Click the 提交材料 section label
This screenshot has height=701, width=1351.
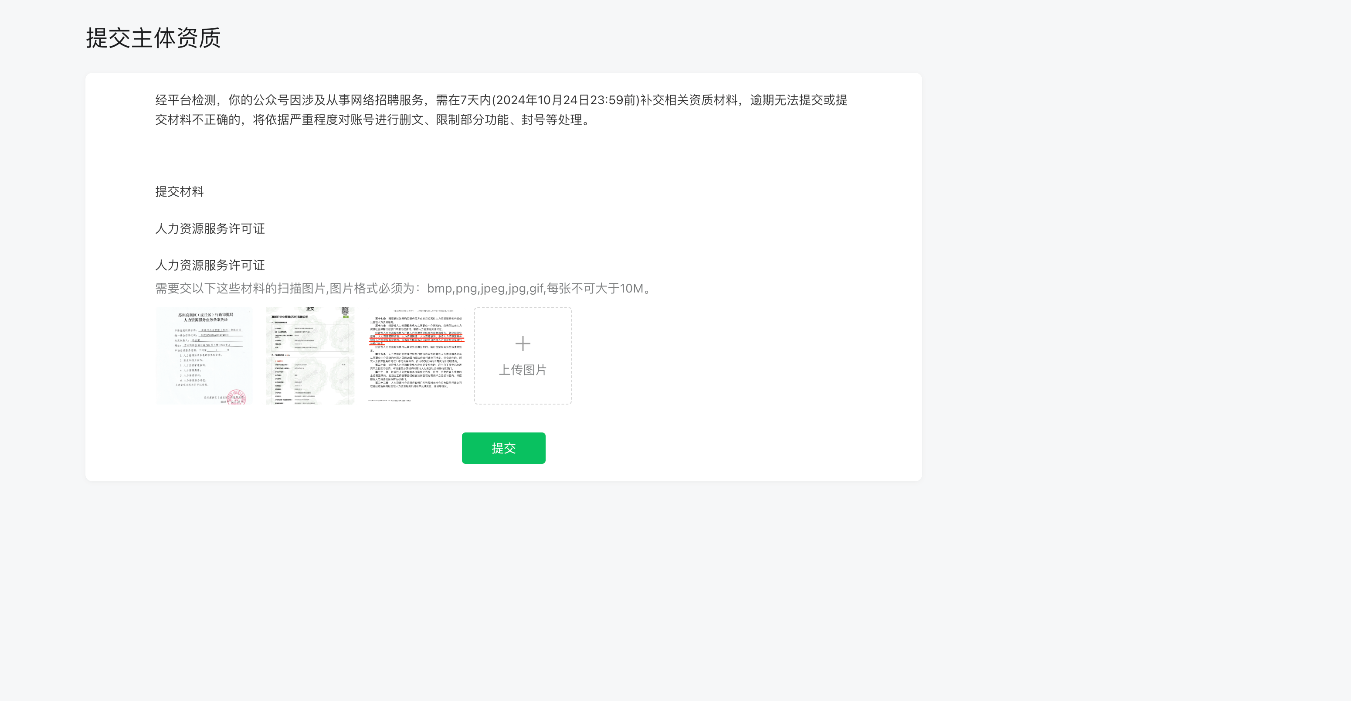click(180, 191)
